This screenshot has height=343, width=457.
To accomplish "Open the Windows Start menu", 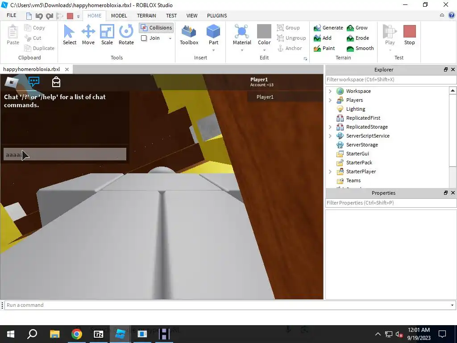I will 11,334.
